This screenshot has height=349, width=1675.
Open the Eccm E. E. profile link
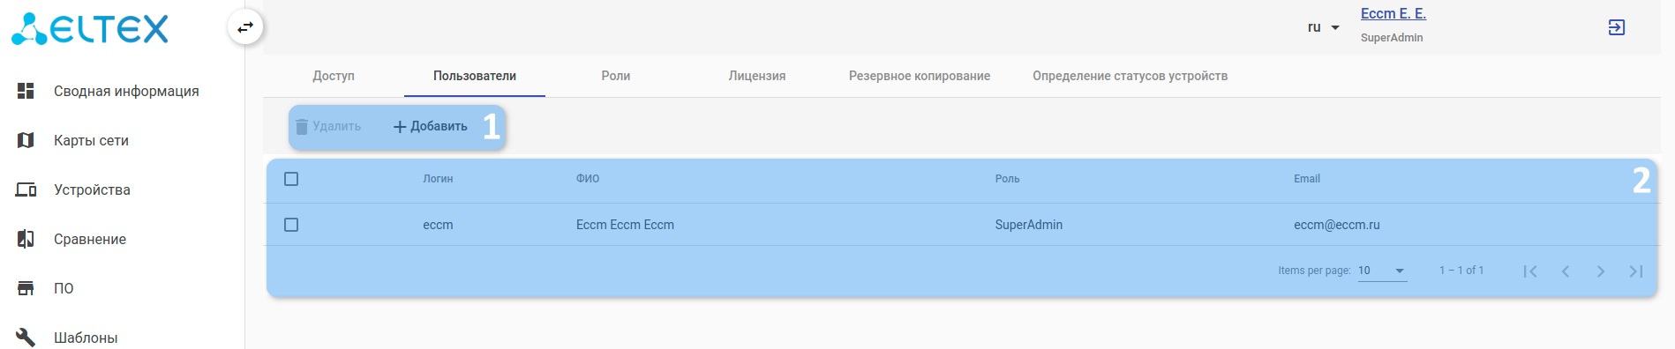tap(1393, 13)
